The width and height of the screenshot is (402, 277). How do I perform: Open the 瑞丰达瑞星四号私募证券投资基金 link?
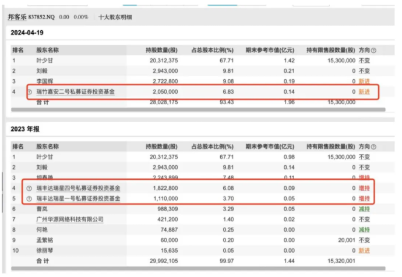pos(78,188)
